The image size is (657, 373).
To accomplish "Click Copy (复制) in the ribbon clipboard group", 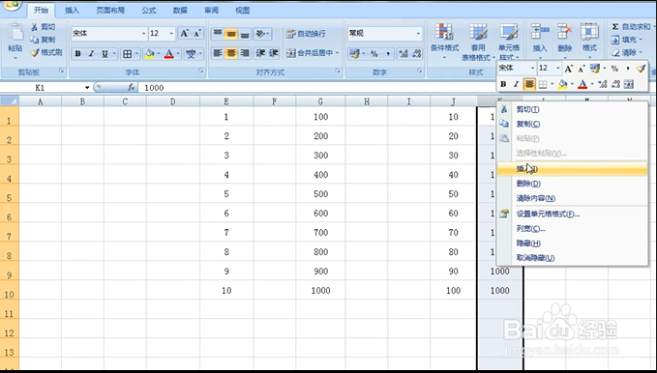I will point(43,40).
